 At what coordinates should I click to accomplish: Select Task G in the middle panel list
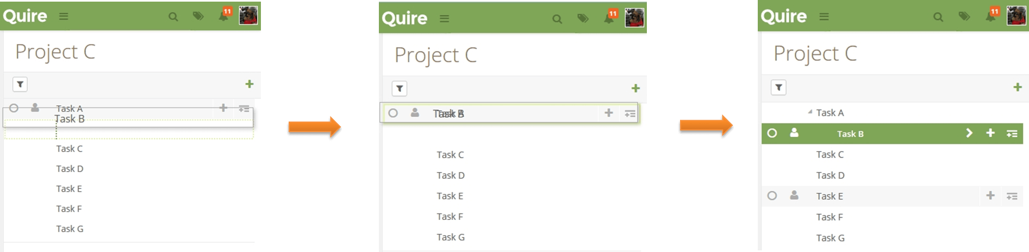coord(451,237)
